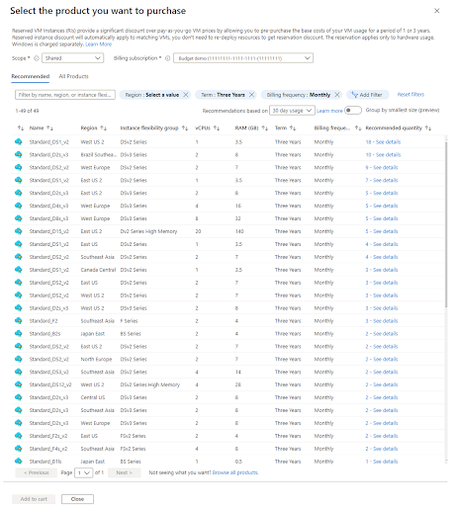456x506 pixels.
Task: Click the Add Filter button
Action: pos(367,95)
